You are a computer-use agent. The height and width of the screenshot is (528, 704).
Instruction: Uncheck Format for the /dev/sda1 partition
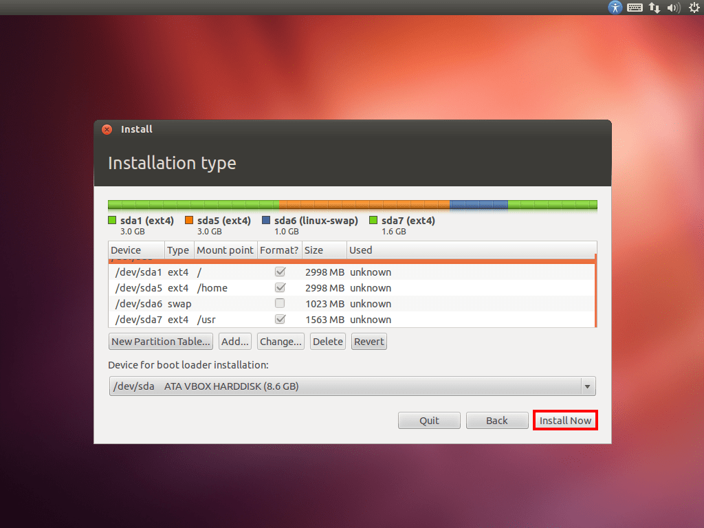pos(280,272)
